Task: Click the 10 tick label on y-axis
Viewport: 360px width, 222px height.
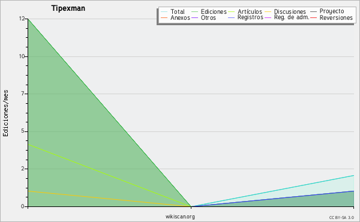Action: [22, 56]
